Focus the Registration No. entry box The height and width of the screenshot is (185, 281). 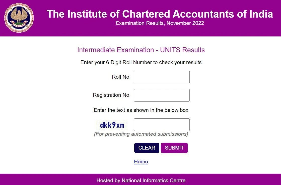pos(162,95)
